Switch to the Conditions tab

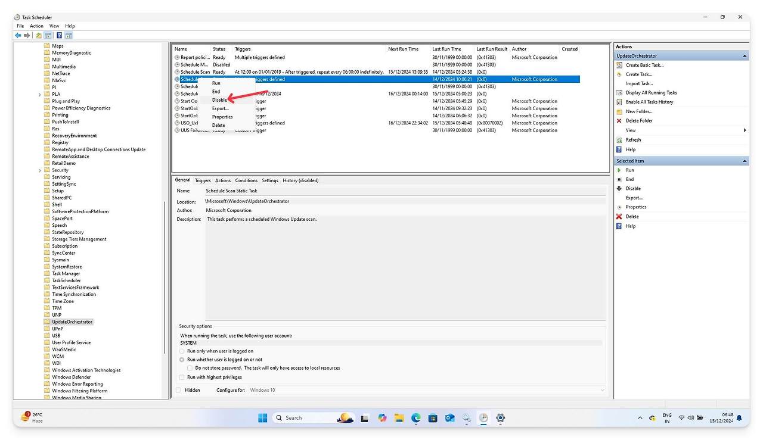tap(246, 180)
